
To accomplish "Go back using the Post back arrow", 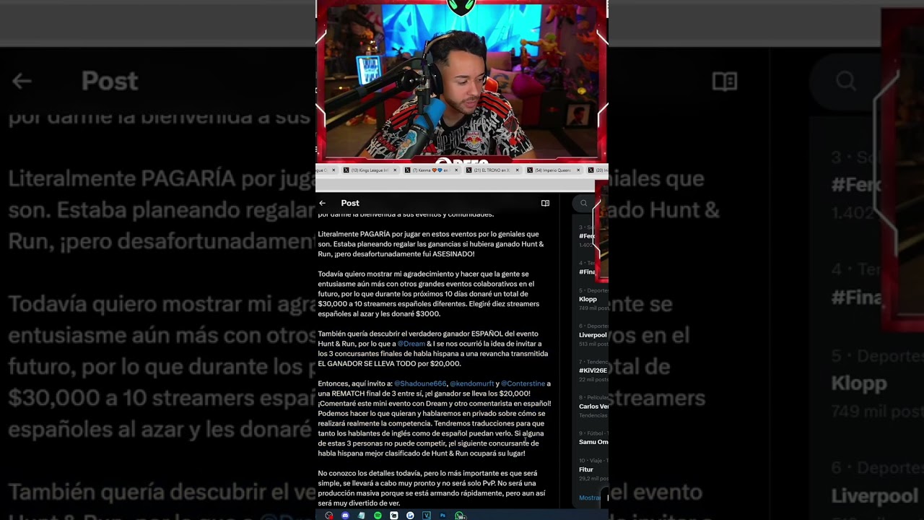I will coord(323,203).
